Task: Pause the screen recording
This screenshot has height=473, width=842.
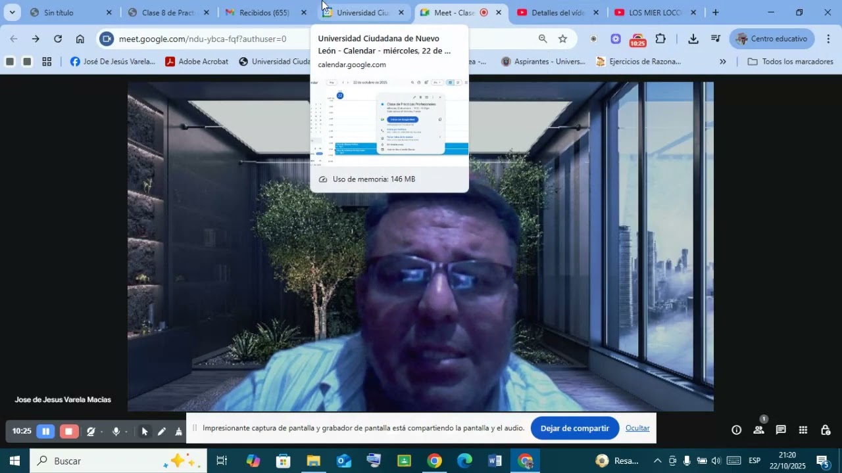Action: [45, 432]
